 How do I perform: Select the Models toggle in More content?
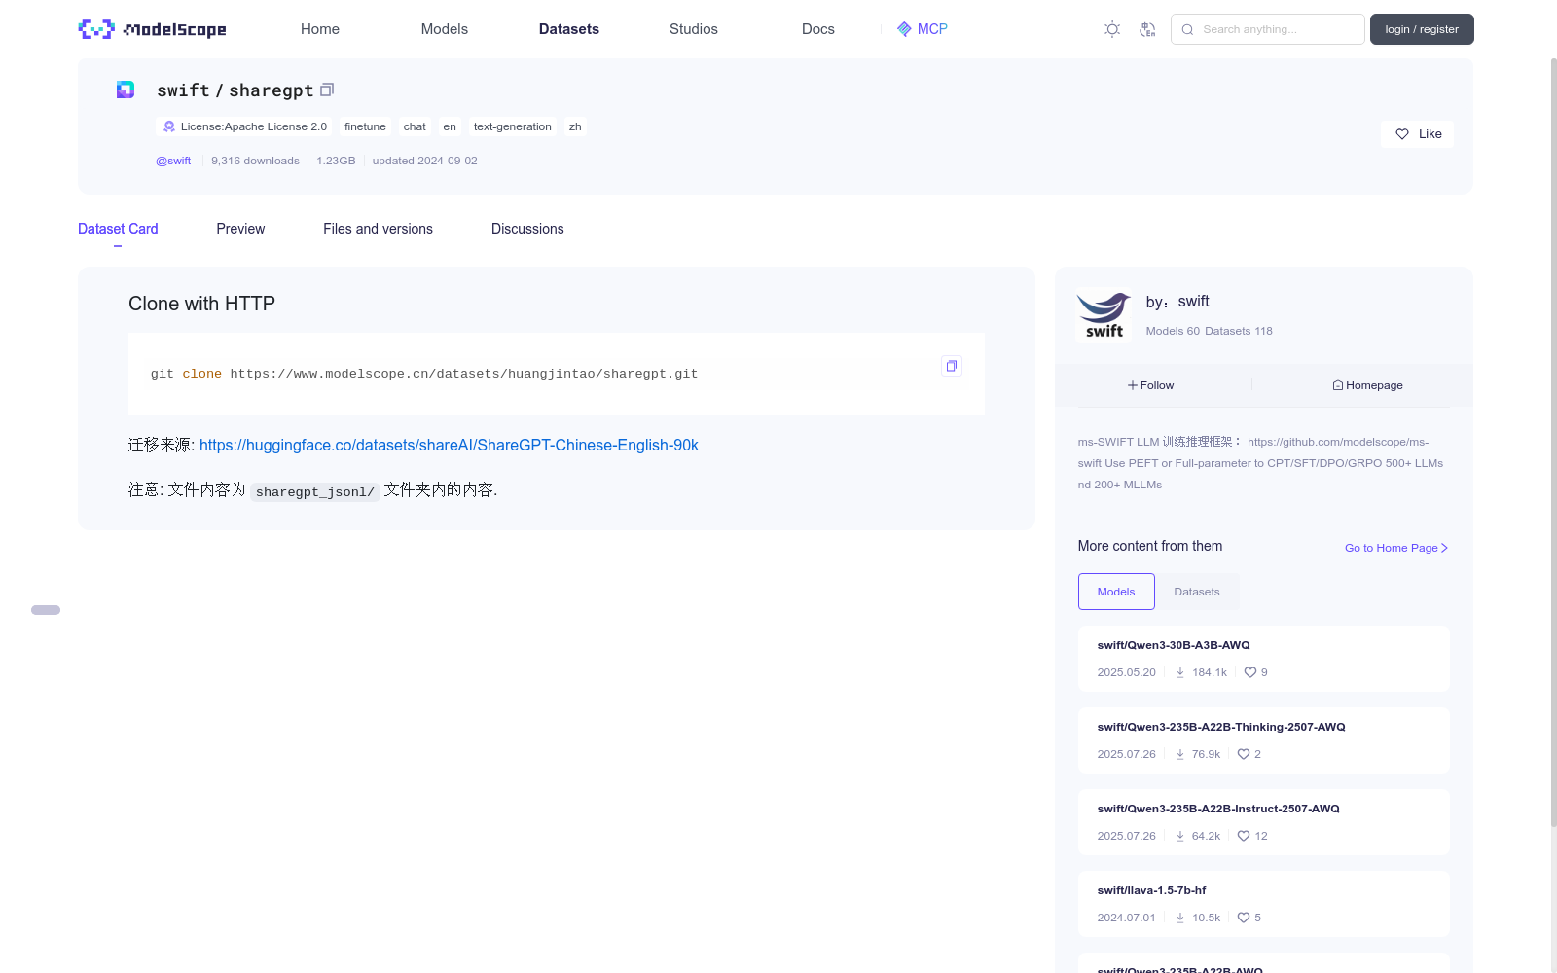coord(1116,592)
